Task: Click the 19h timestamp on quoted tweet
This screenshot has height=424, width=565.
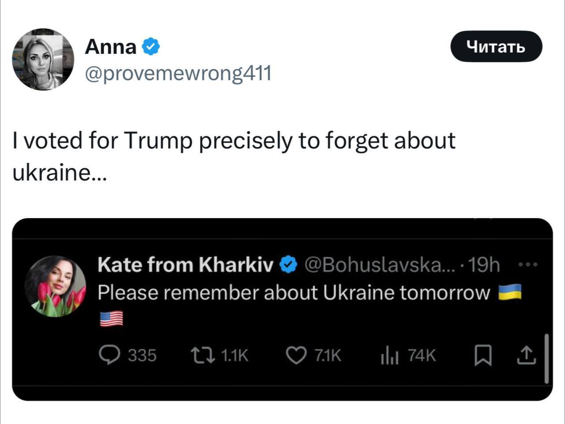Action: (484, 265)
